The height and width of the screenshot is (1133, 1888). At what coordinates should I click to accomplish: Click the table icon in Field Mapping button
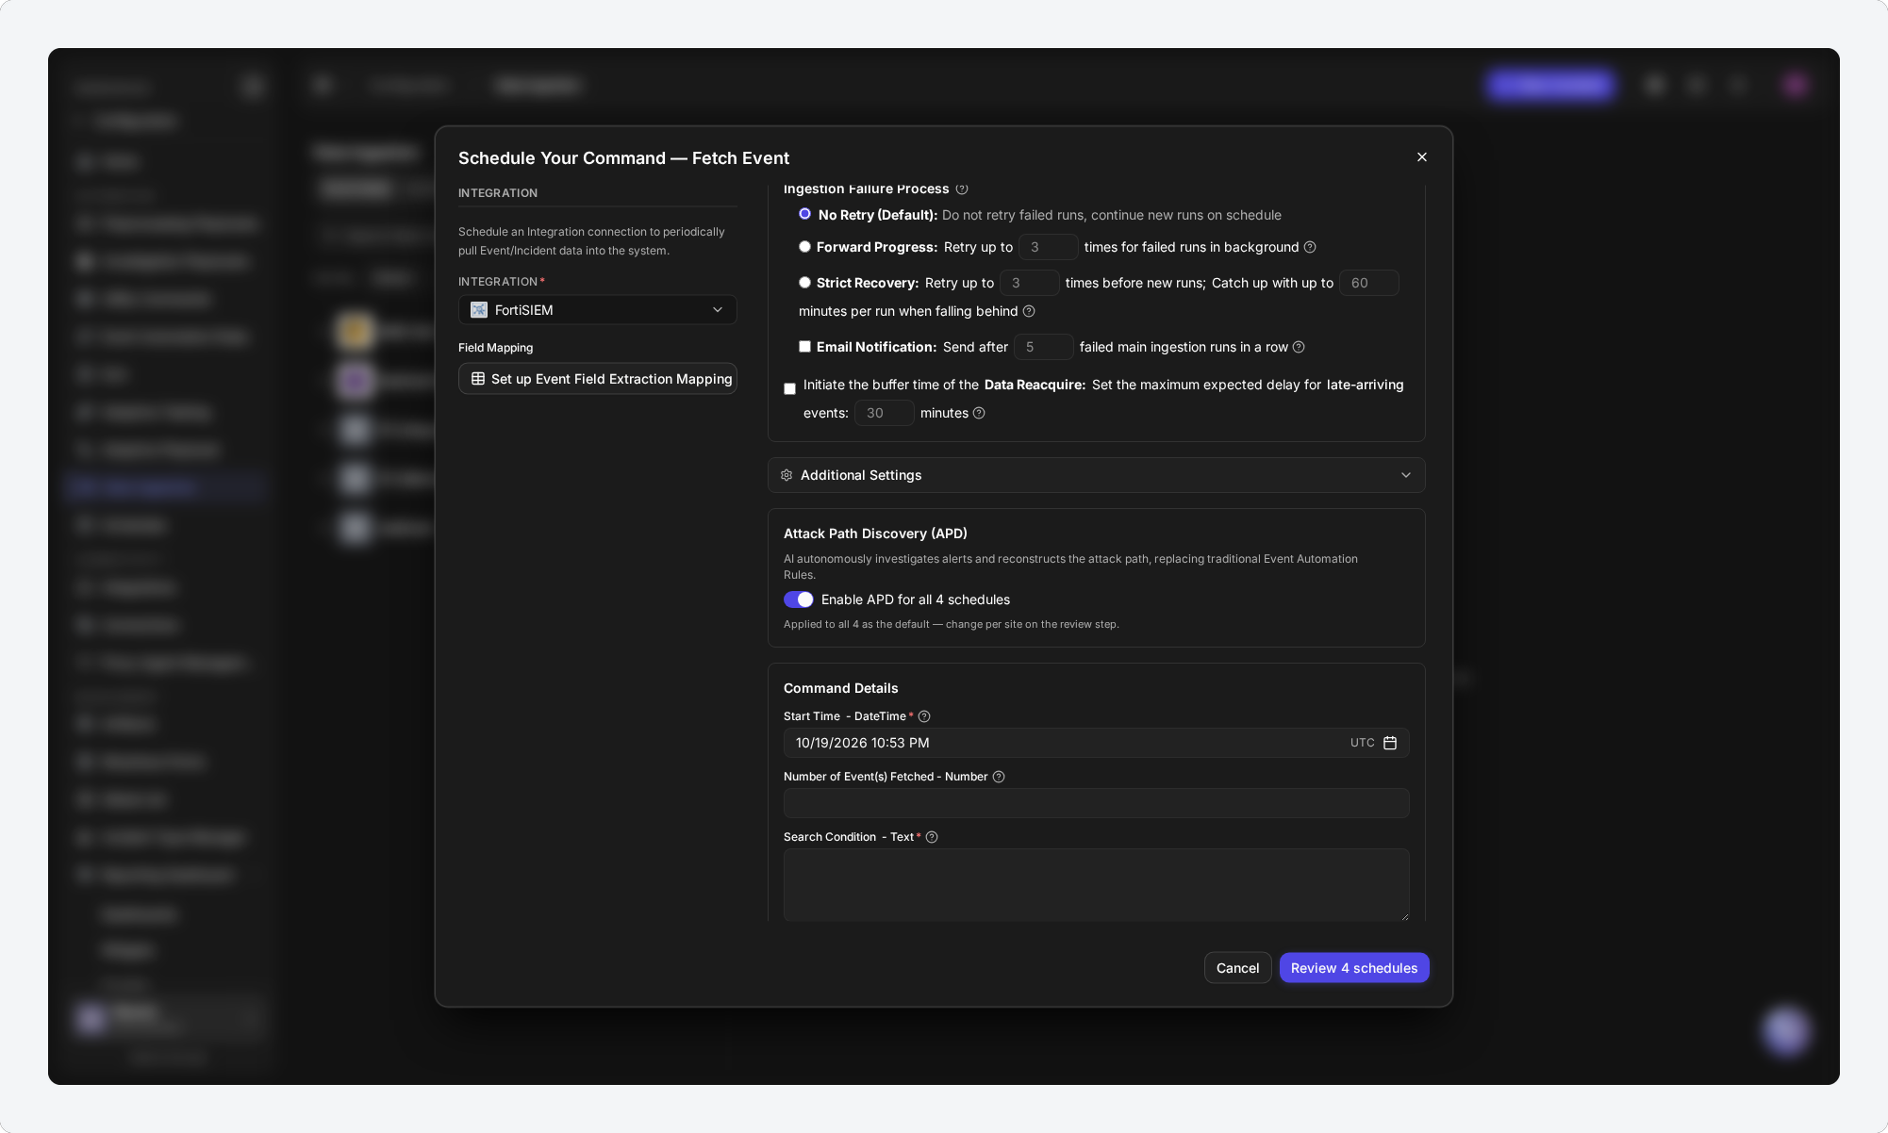(478, 379)
